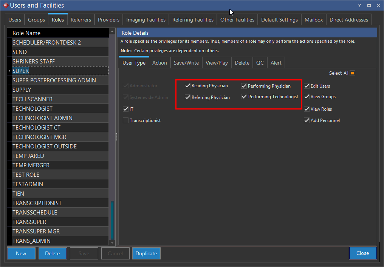Select the TECHNOLOGIST CT role
This screenshot has width=384, height=267.
point(36,128)
